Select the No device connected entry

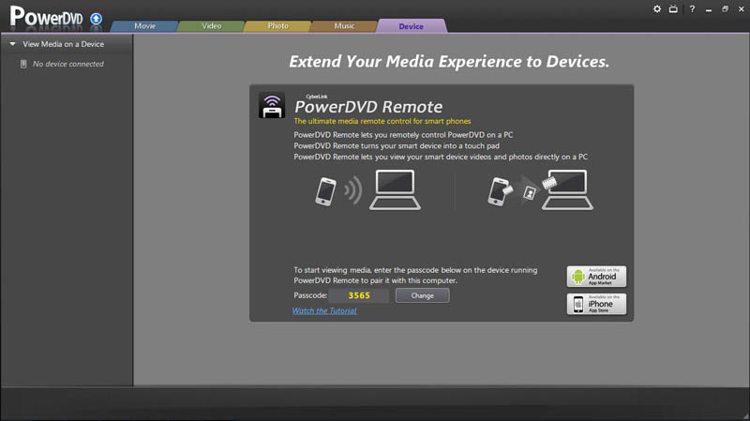[67, 64]
